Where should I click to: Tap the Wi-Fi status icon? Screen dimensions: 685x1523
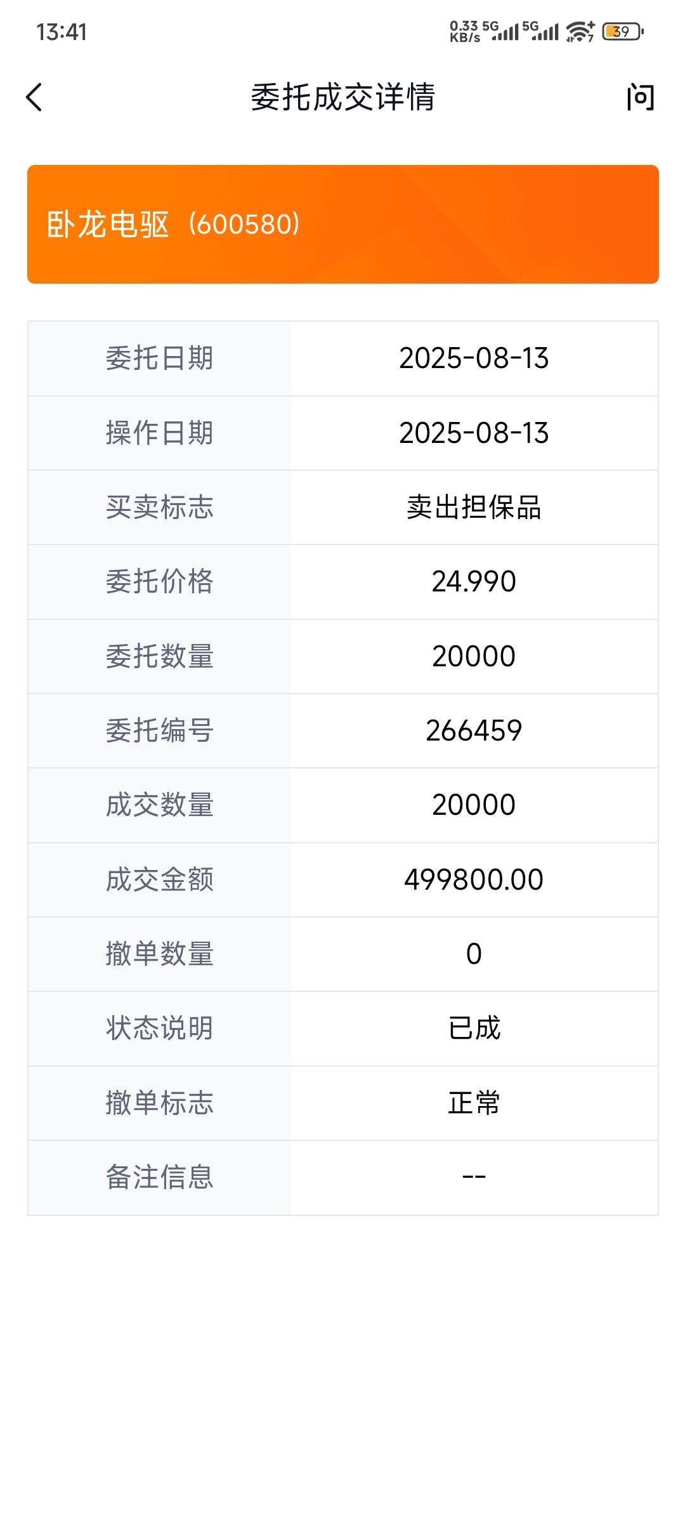pyautogui.click(x=580, y=31)
